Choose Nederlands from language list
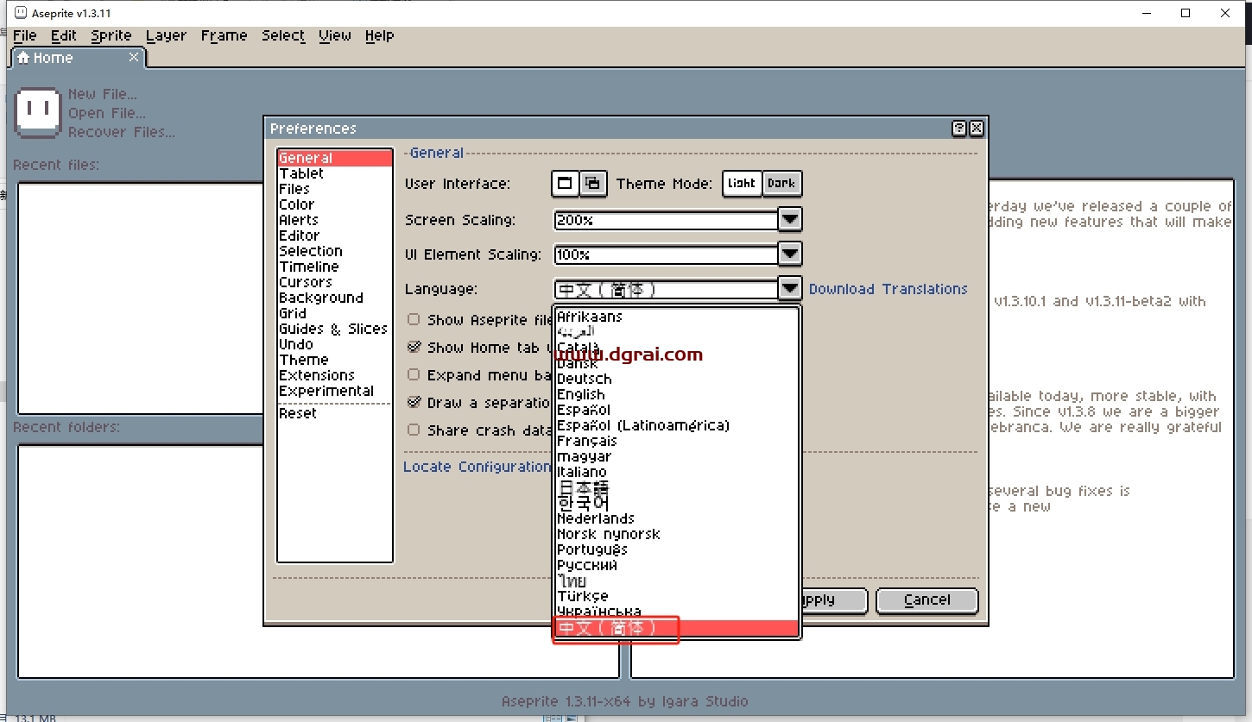The height and width of the screenshot is (722, 1252). coord(677,518)
